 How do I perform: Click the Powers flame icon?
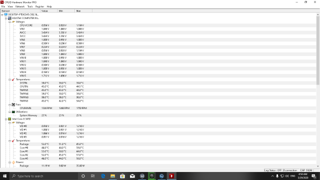point(13,162)
